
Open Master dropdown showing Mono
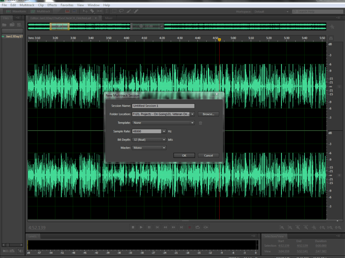pos(149,148)
